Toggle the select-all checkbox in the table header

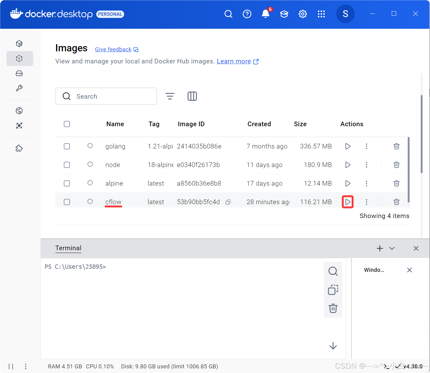point(67,124)
